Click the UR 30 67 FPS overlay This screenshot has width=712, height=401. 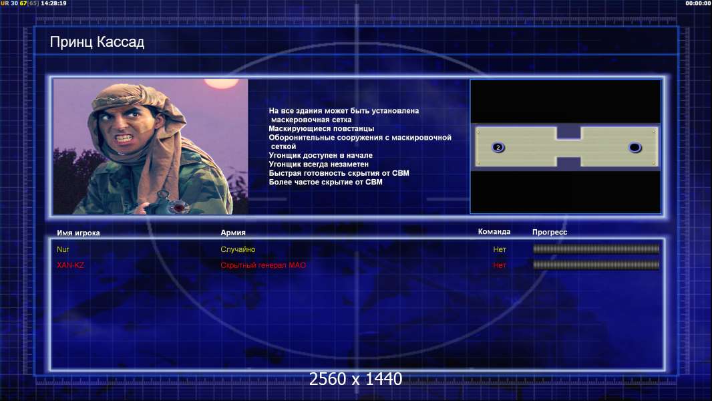(19, 3)
